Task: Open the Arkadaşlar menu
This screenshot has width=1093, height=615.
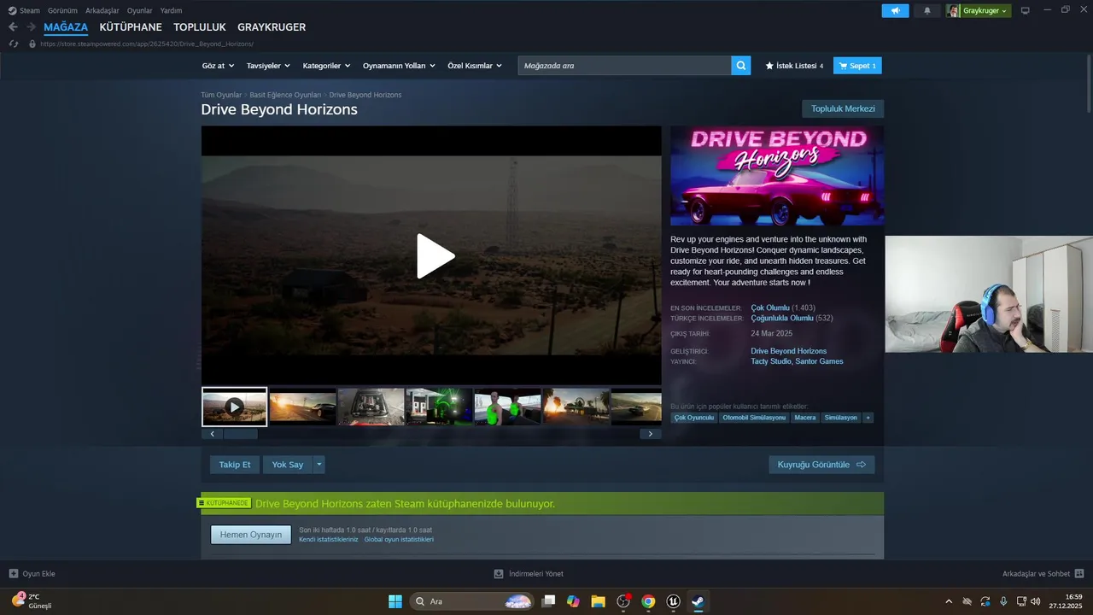Action: click(x=102, y=10)
